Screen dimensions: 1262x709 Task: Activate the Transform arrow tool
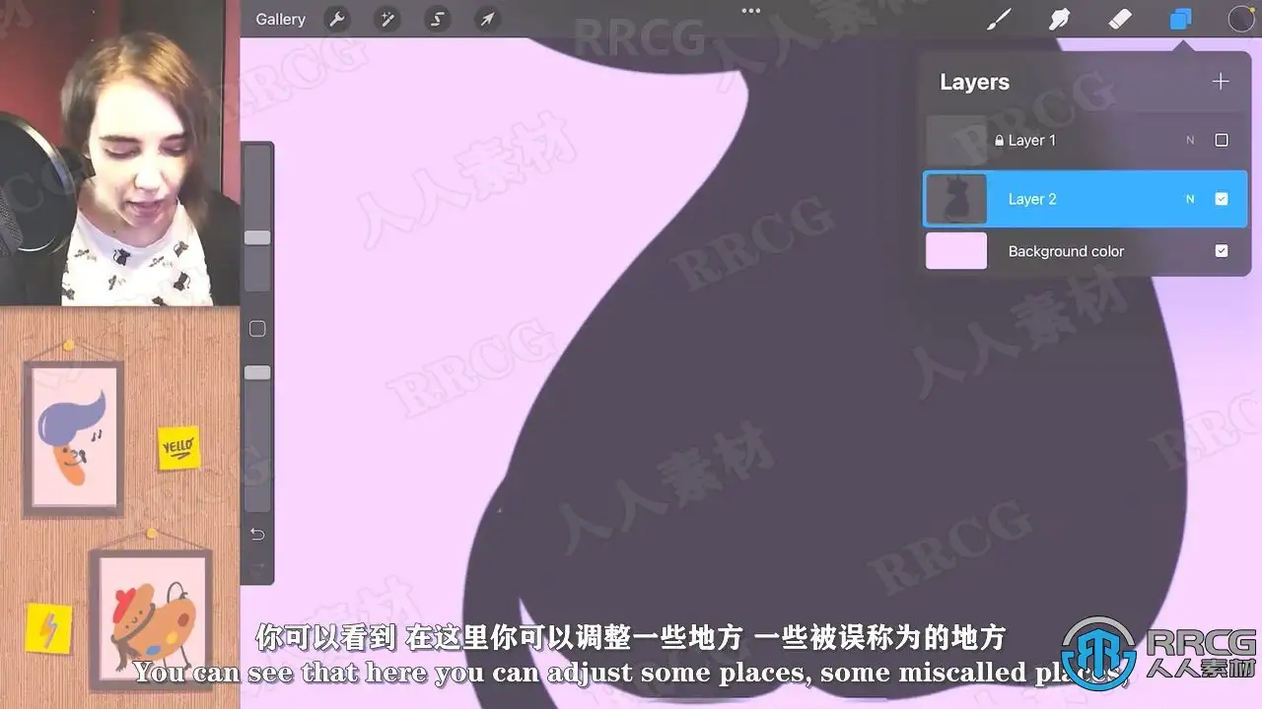pyautogui.click(x=487, y=19)
